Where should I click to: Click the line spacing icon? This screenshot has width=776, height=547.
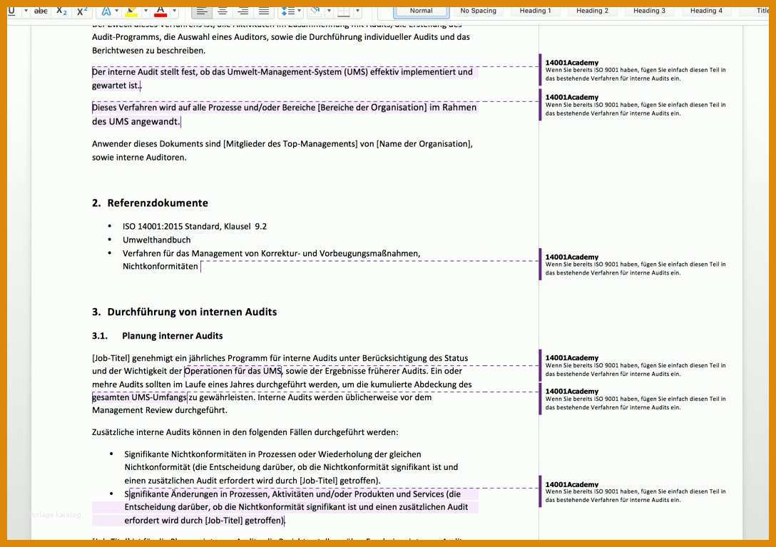287,11
